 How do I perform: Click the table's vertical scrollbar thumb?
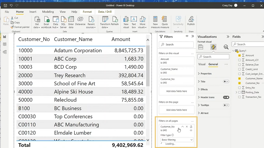148,66
